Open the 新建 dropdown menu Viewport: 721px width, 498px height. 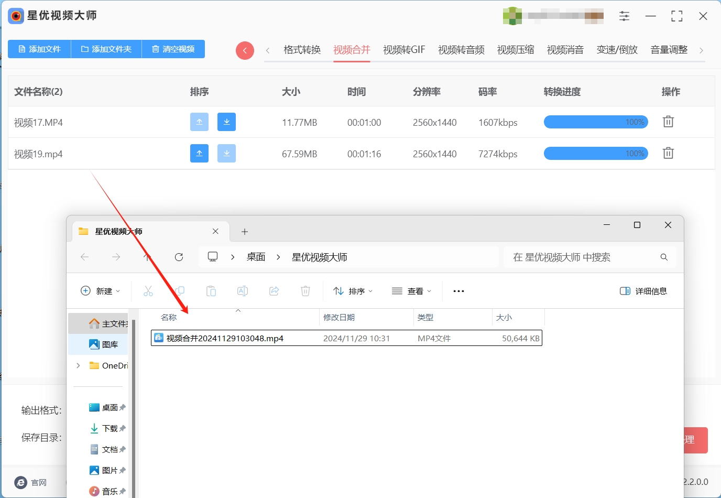point(101,291)
